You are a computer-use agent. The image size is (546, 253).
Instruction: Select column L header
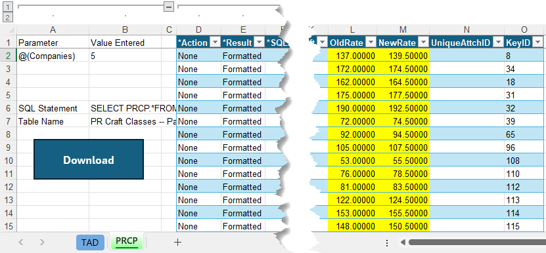point(352,30)
